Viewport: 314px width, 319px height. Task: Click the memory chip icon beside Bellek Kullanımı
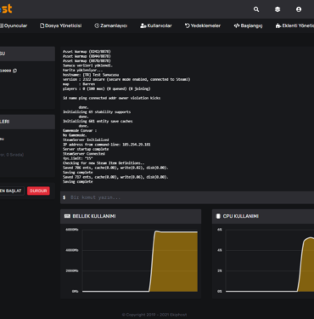[67, 216]
